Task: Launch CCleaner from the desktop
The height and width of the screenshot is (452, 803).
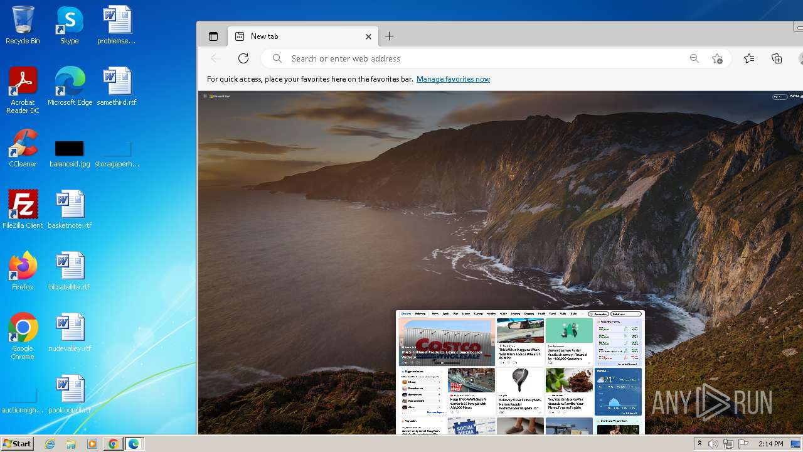Action: [23, 148]
